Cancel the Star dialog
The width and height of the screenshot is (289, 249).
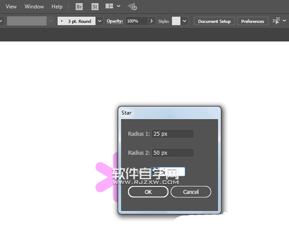point(191,192)
